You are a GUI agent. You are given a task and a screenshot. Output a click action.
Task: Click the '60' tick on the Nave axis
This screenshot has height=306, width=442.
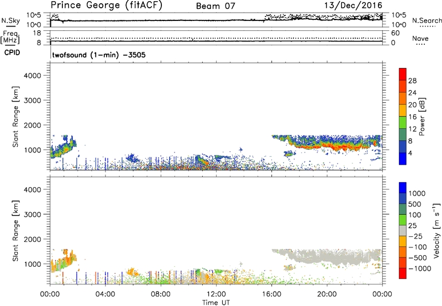coord(395,33)
